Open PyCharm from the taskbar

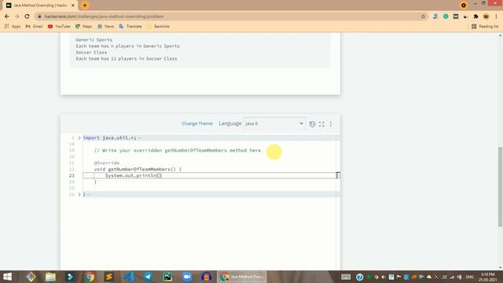(x=167, y=277)
